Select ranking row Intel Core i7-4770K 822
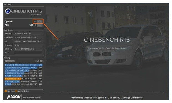The height and width of the screenshot is (103, 172). [x=24, y=71]
